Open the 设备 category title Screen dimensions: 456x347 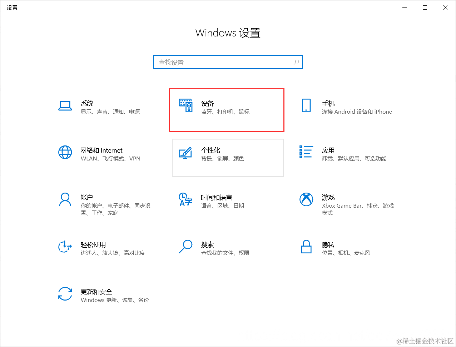(207, 103)
